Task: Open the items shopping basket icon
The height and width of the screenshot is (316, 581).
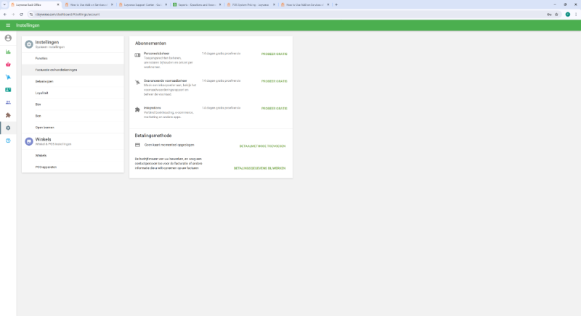Action: click(x=8, y=65)
